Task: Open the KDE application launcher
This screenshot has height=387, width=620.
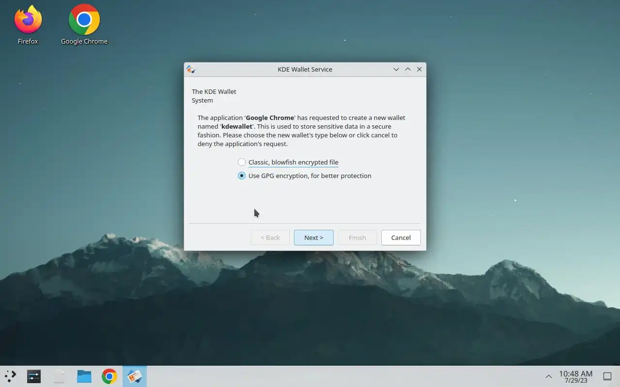Action: (10, 376)
